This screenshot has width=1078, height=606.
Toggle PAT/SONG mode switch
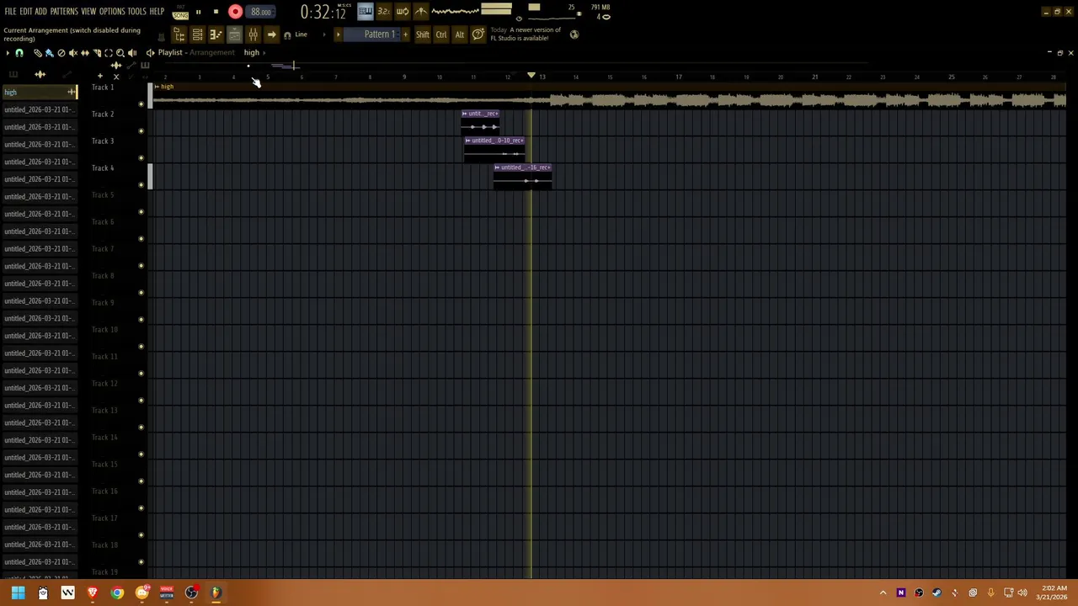[x=180, y=12]
